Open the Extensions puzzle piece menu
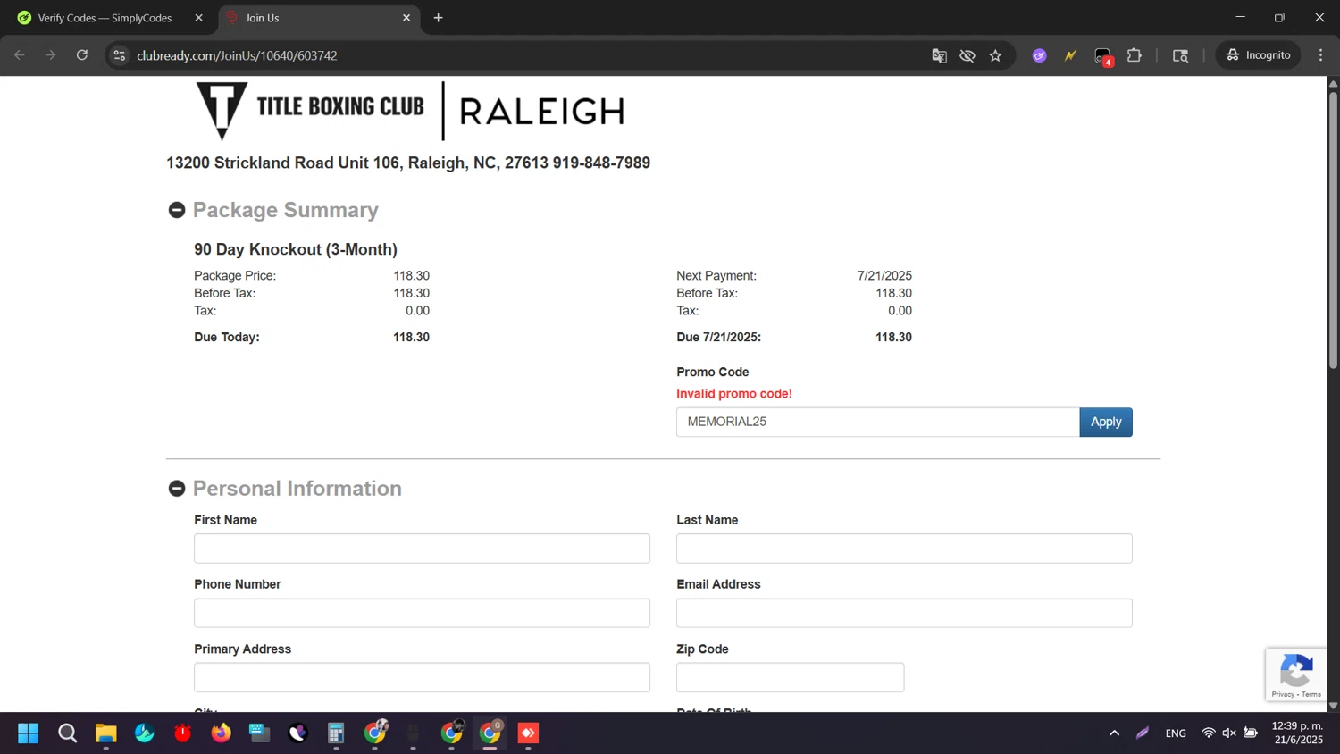Image resolution: width=1340 pixels, height=754 pixels. tap(1135, 55)
